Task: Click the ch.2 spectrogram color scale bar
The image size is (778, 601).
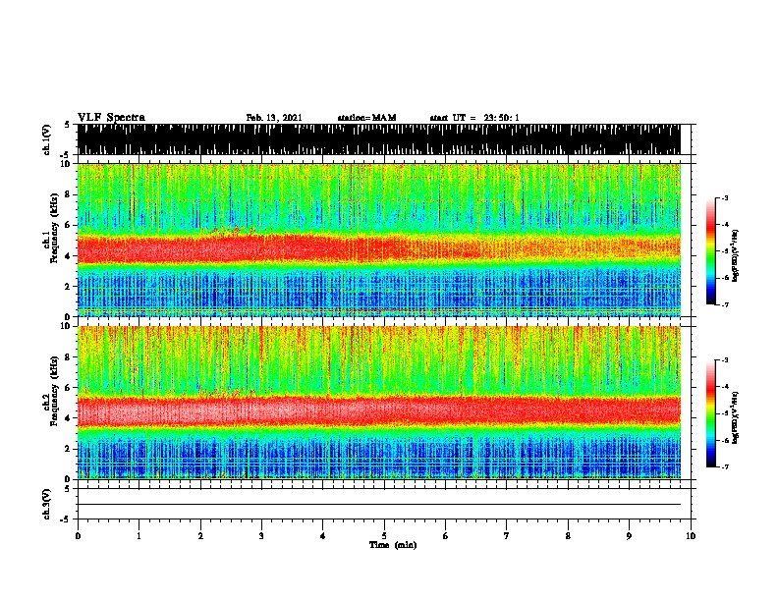Action: pos(711,413)
